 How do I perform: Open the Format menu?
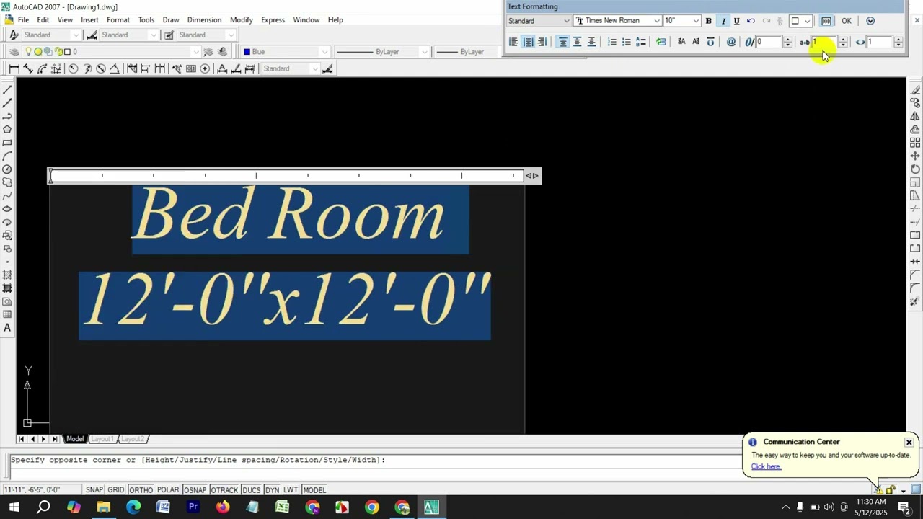[x=118, y=19]
